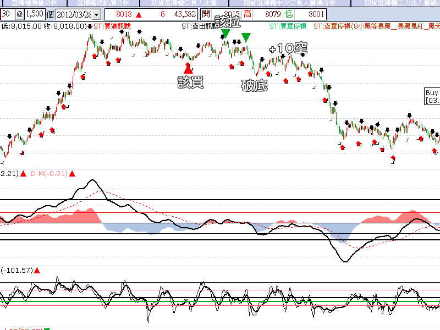Click the ST:買進訊號 legend label
440x330 pixels.
[x=112, y=26]
